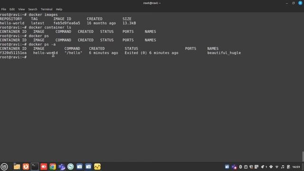Open Microsoft Teams from taskbar
Screen dimensions: 304x171
coord(62,167)
